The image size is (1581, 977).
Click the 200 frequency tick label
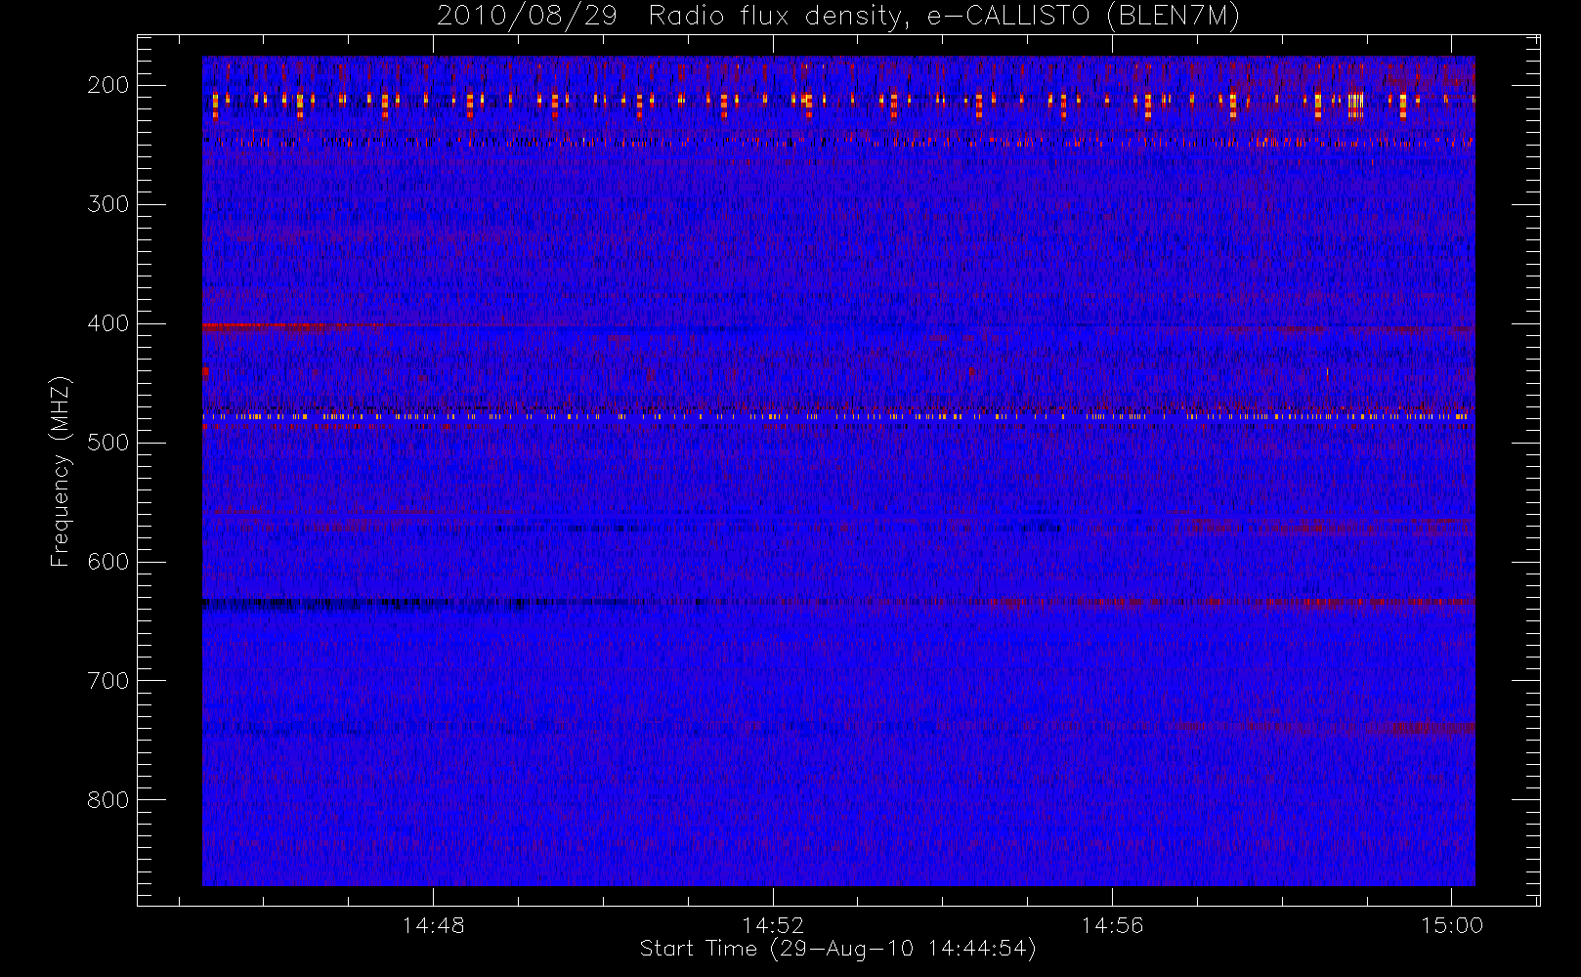[107, 85]
